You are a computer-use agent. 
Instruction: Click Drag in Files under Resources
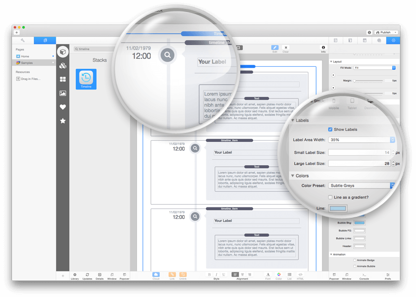click(29, 79)
